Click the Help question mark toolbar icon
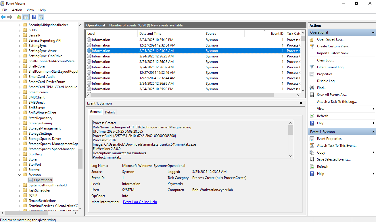 pyautogui.click(x=34, y=17)
